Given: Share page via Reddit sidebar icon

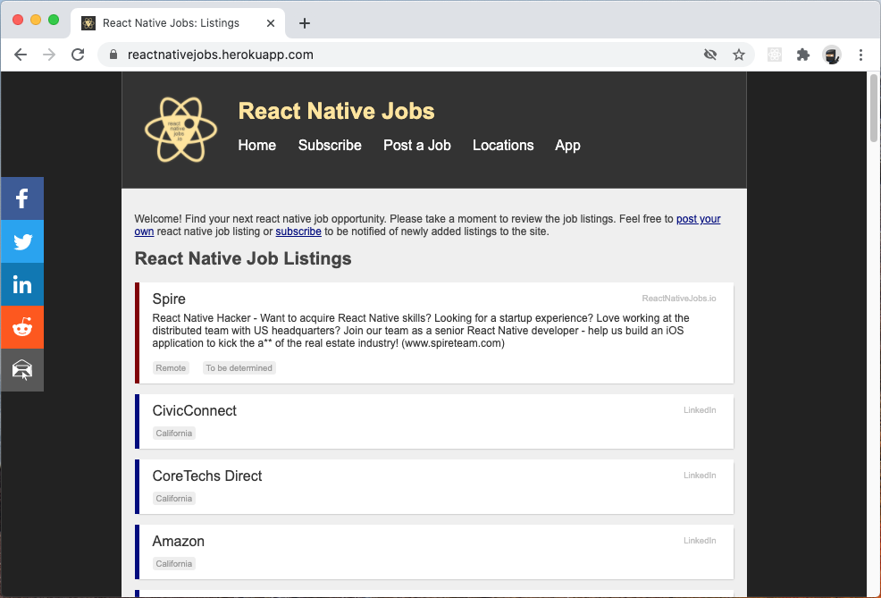Looking at the screenshot, I should (22, 327).
